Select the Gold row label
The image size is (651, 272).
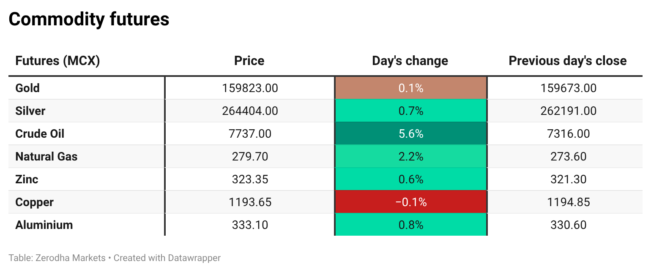(27, 88)
